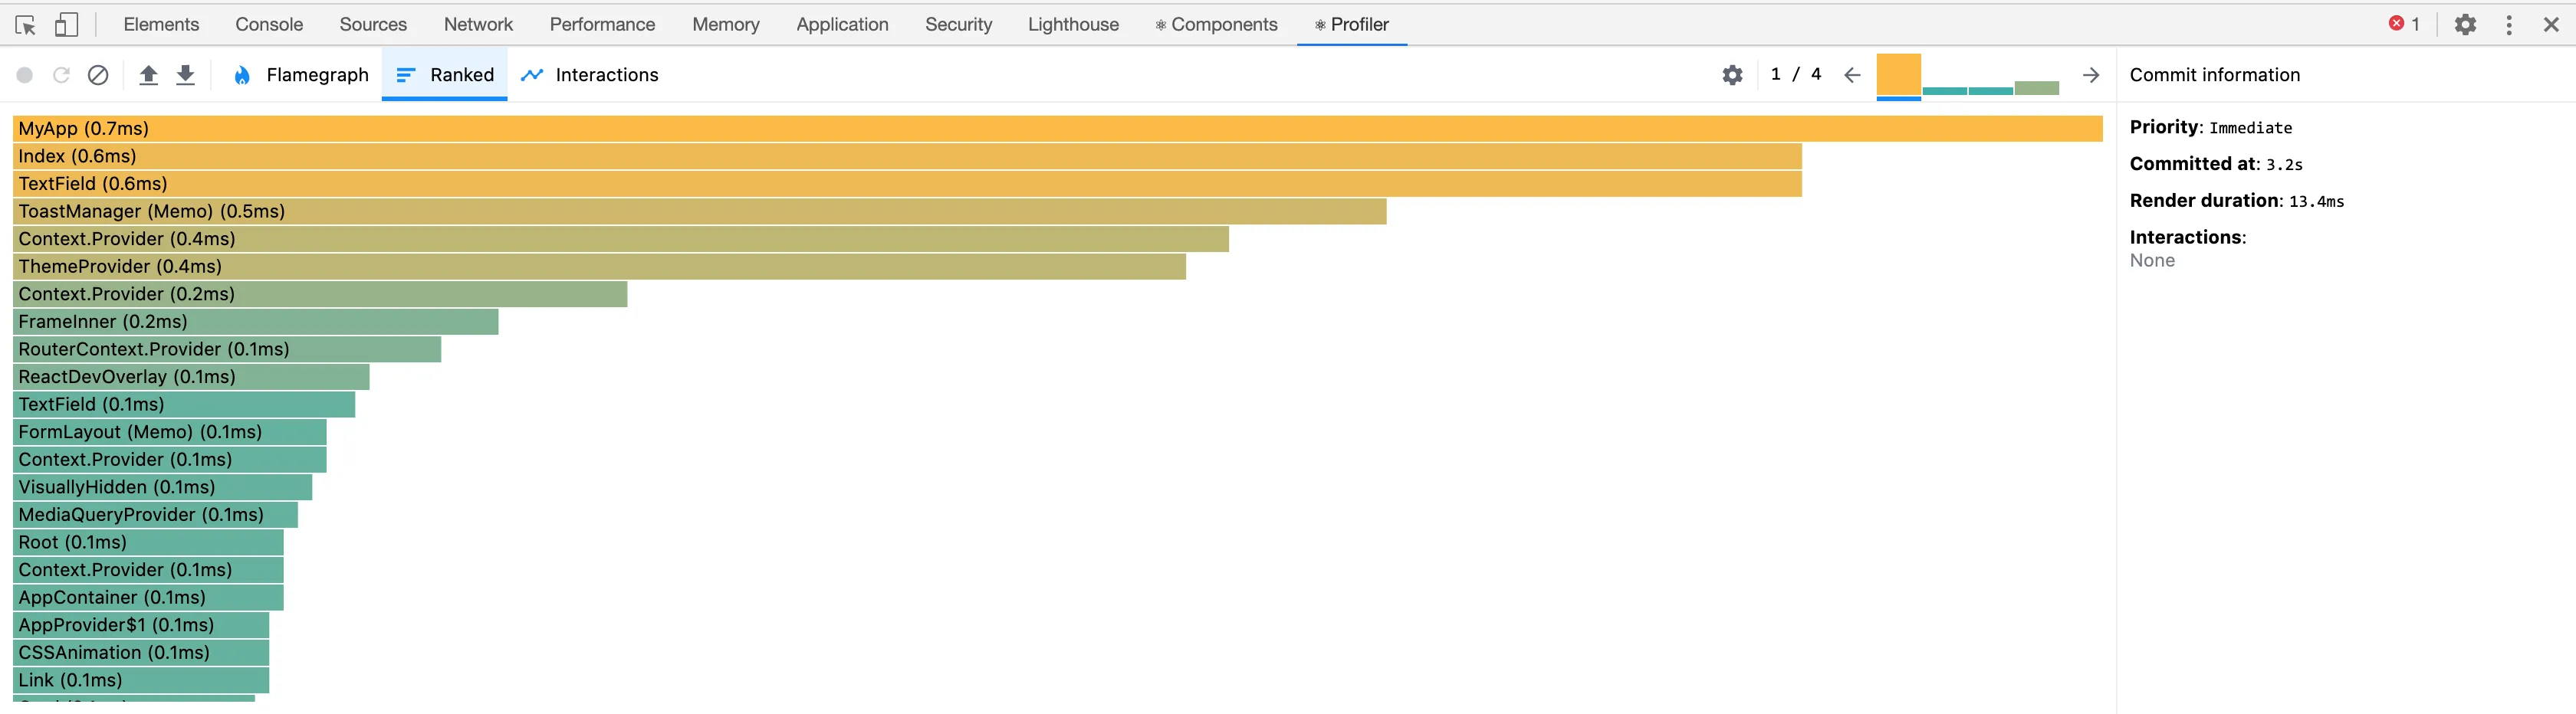The image size is (2576, 714).
Task: Select the tall orange commit bar
Action: (1898, 75)
